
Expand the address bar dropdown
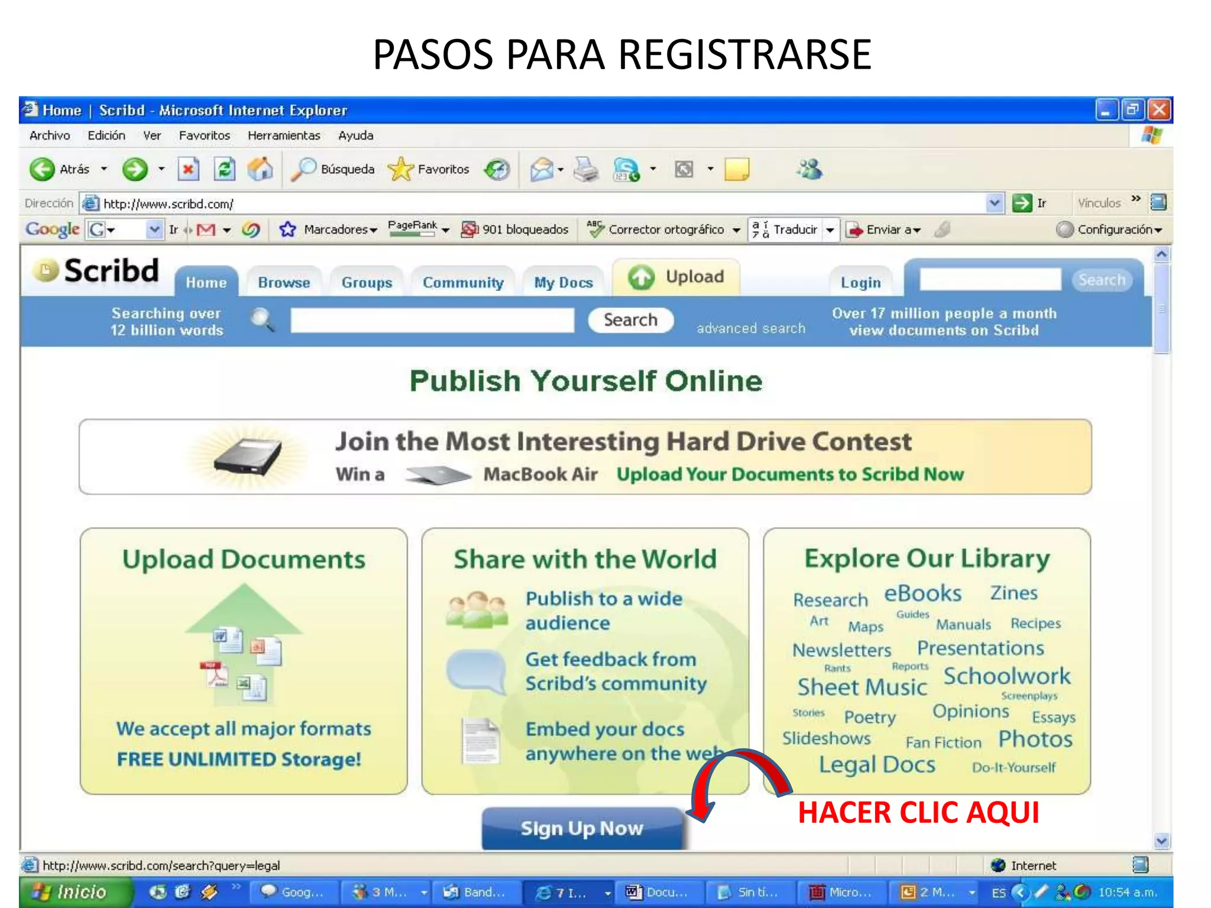[x=995, y=203]
